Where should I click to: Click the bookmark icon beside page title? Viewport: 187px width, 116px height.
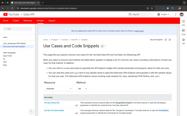point(102,46)
